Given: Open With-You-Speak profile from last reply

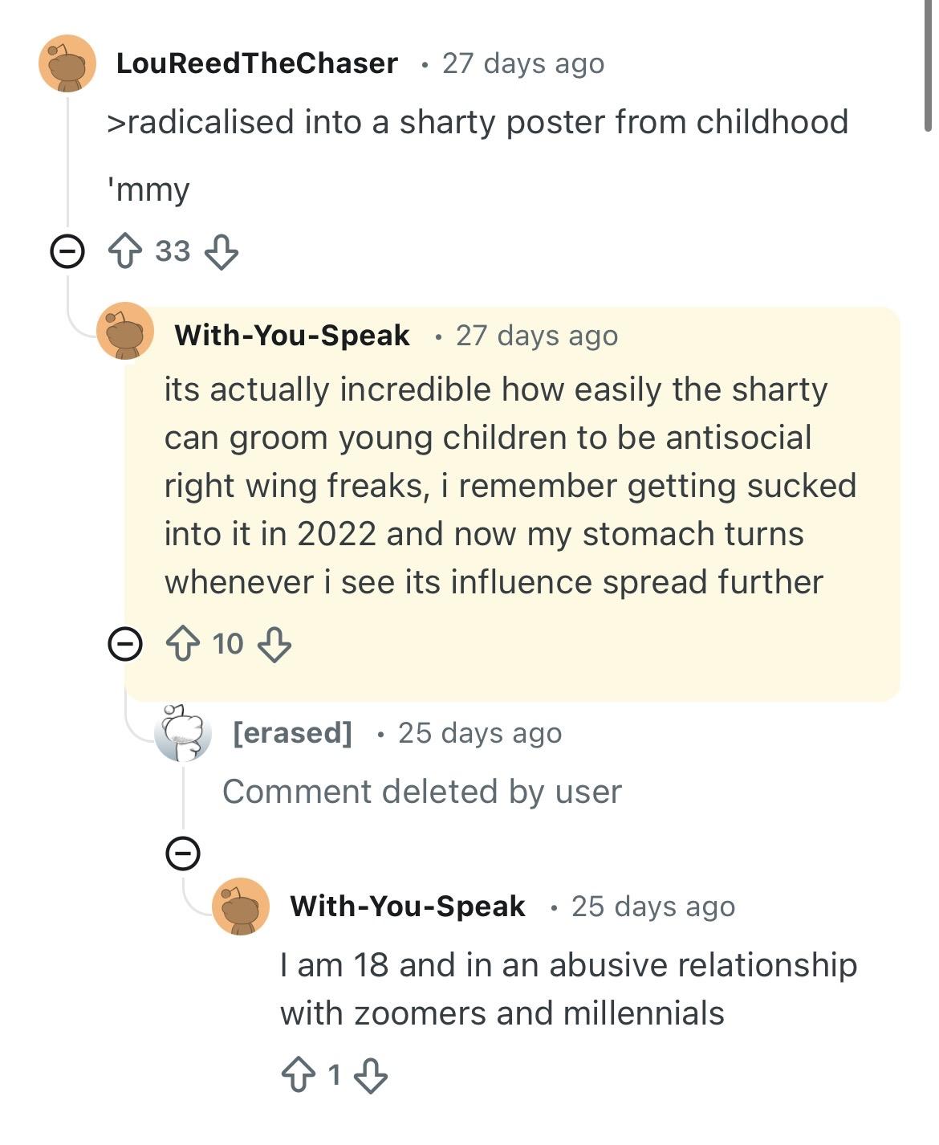Looking at the screenshot, I should coord(408,906).
